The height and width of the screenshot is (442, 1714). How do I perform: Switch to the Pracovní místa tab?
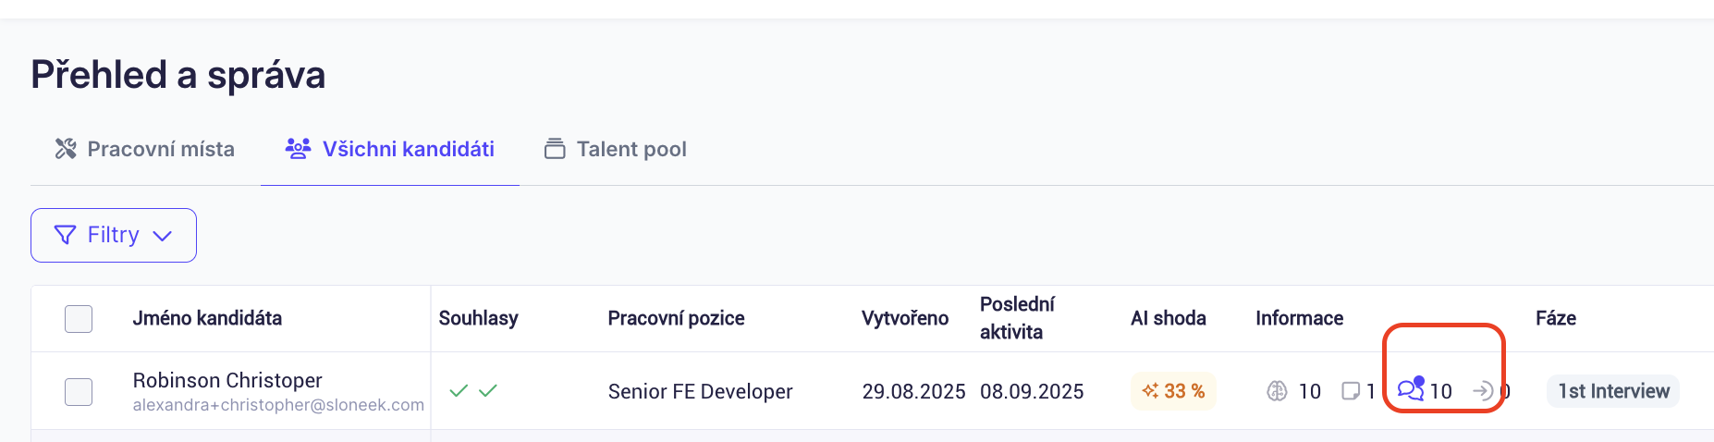tap(145, 149)
